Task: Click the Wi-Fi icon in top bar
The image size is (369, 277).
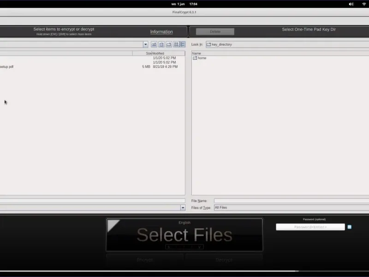Action: tap(364, 4)
